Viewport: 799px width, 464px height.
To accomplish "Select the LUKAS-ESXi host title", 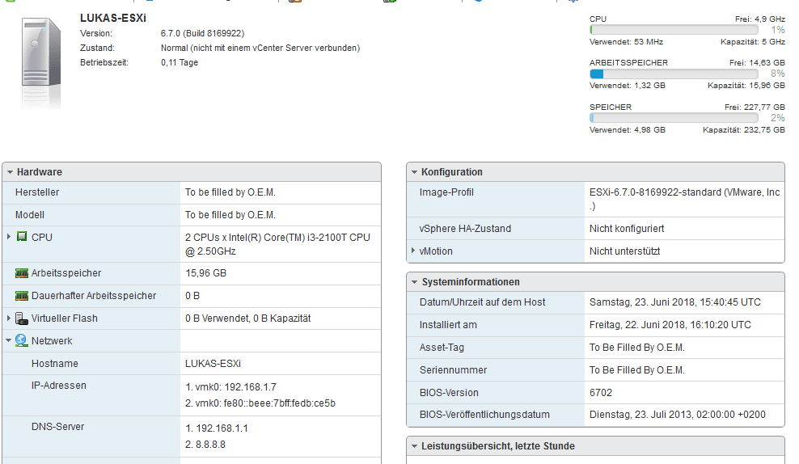I will 113,18.
